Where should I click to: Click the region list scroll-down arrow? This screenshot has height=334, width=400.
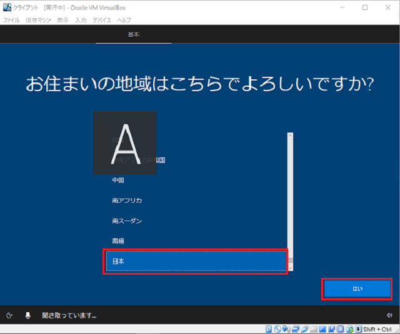[290, 268]
